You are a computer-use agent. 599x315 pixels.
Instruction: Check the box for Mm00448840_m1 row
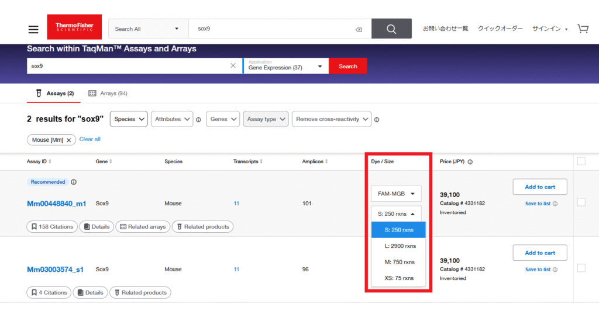pos(581,202)
